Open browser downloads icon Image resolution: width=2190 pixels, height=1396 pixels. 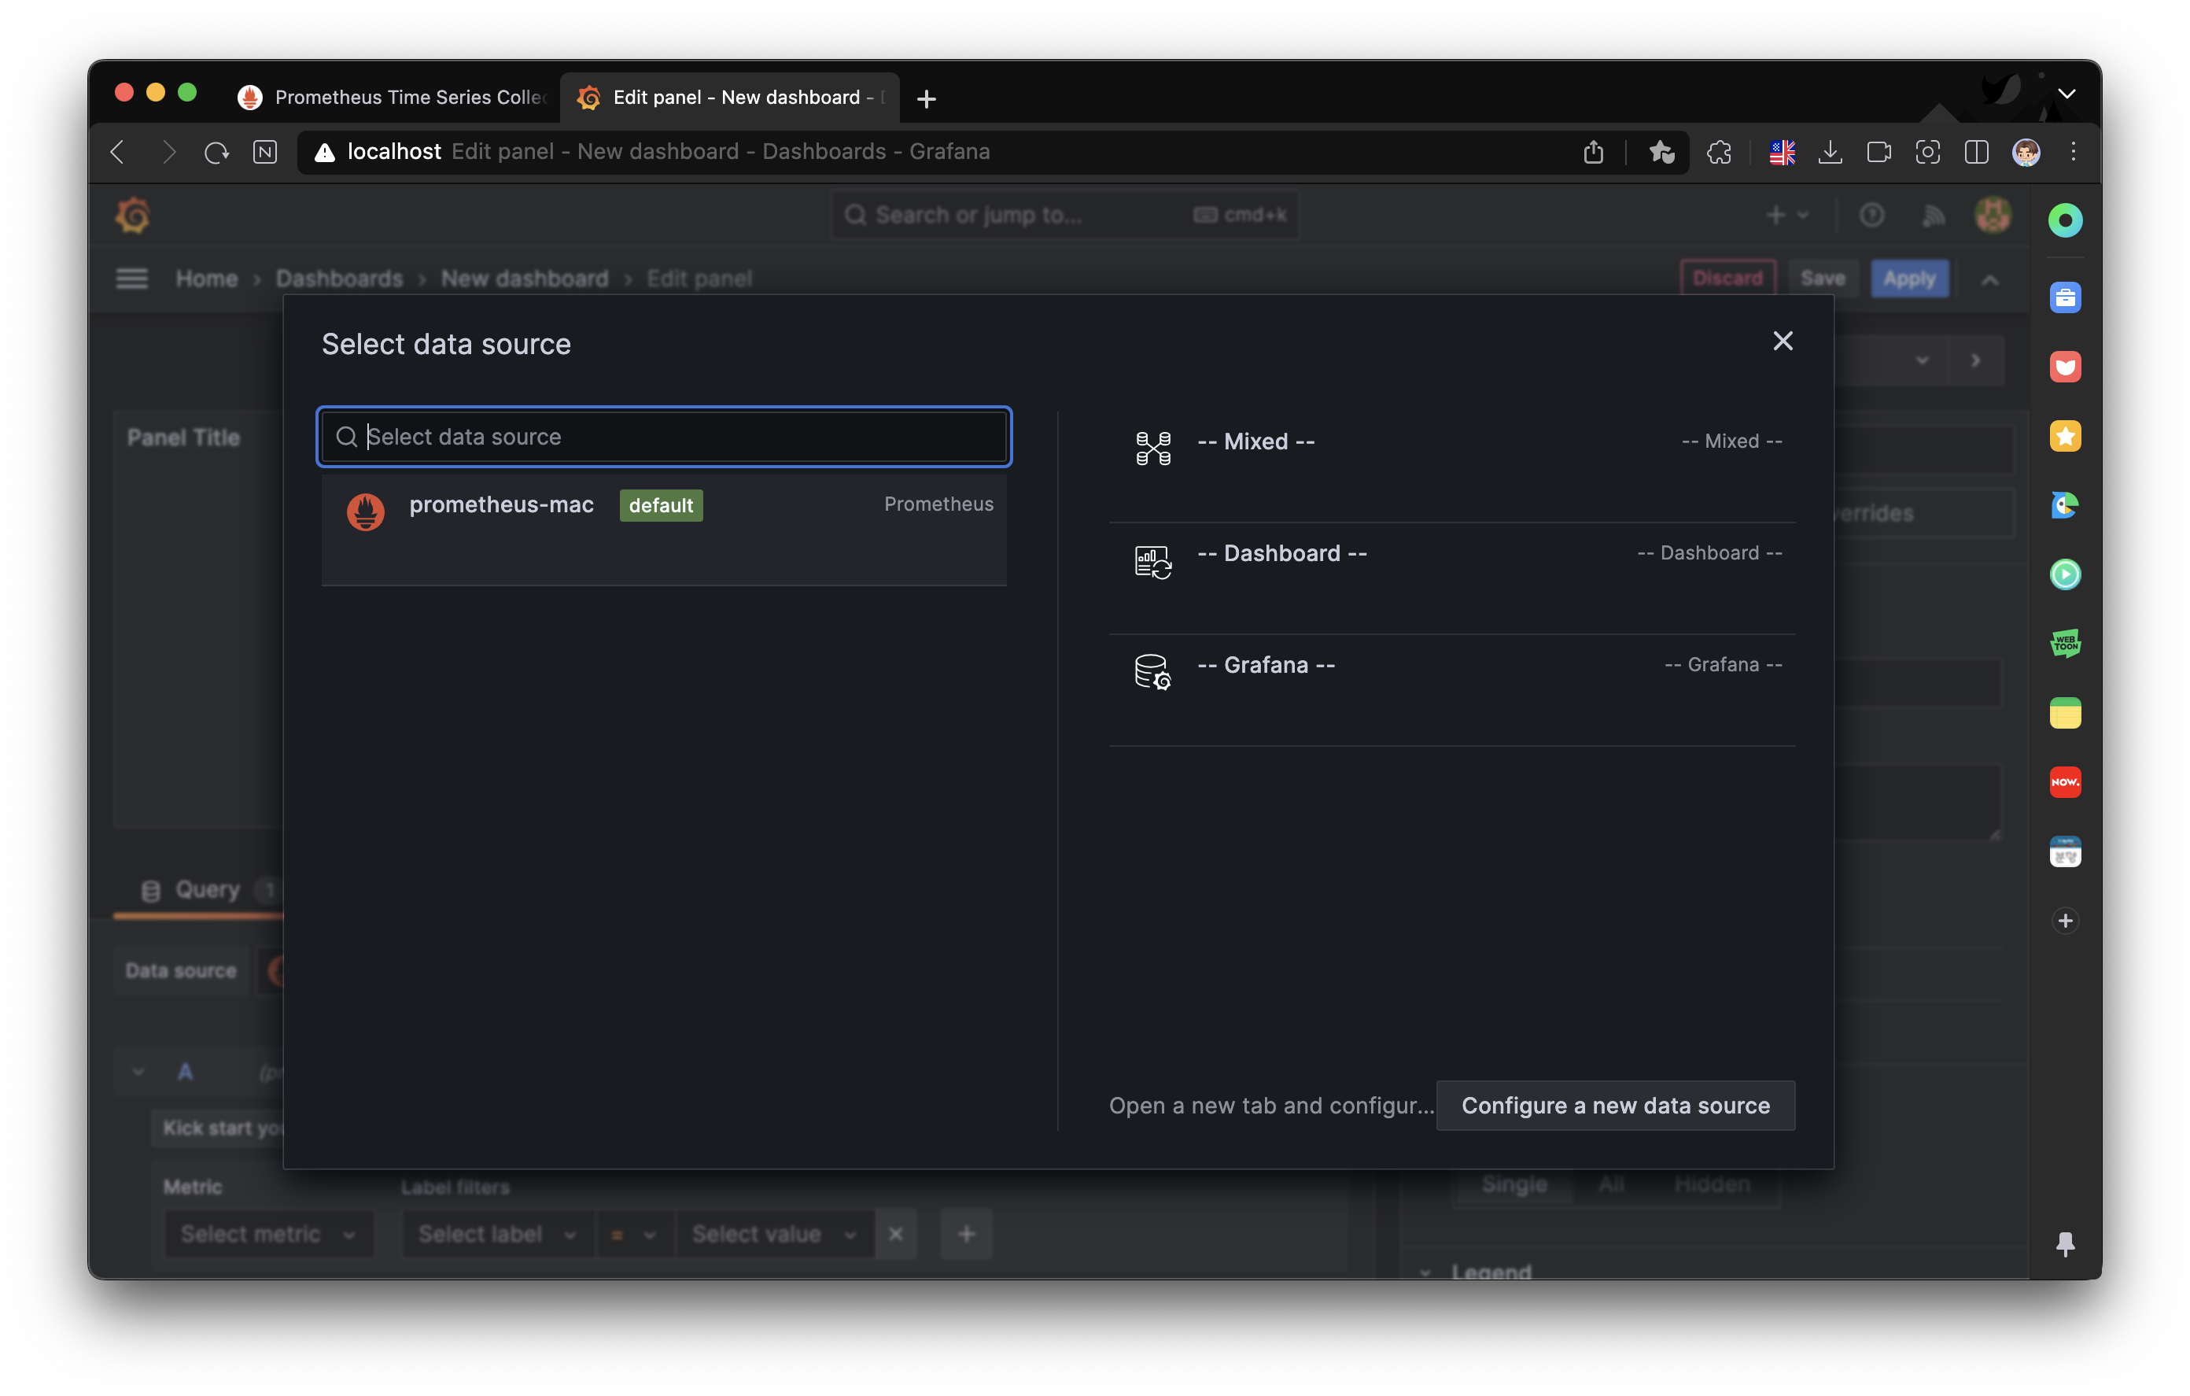pos(1830,152)
